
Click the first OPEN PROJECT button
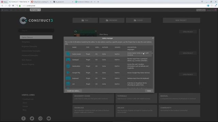[188, 32]
